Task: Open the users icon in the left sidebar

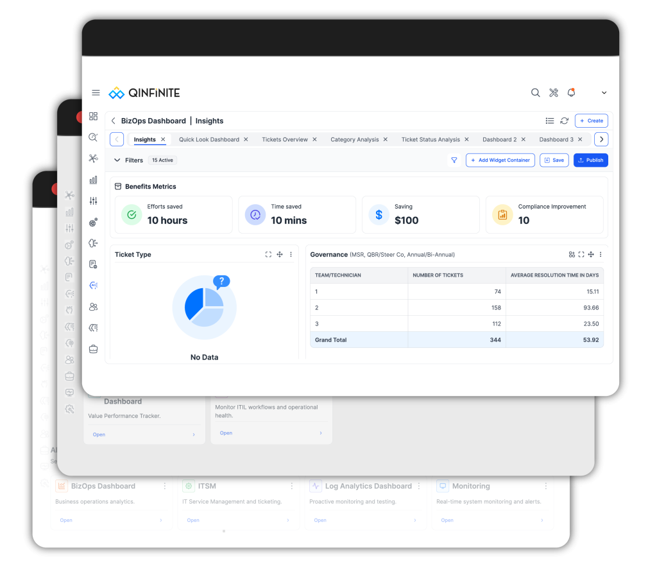Action: [x=93, y=307]
